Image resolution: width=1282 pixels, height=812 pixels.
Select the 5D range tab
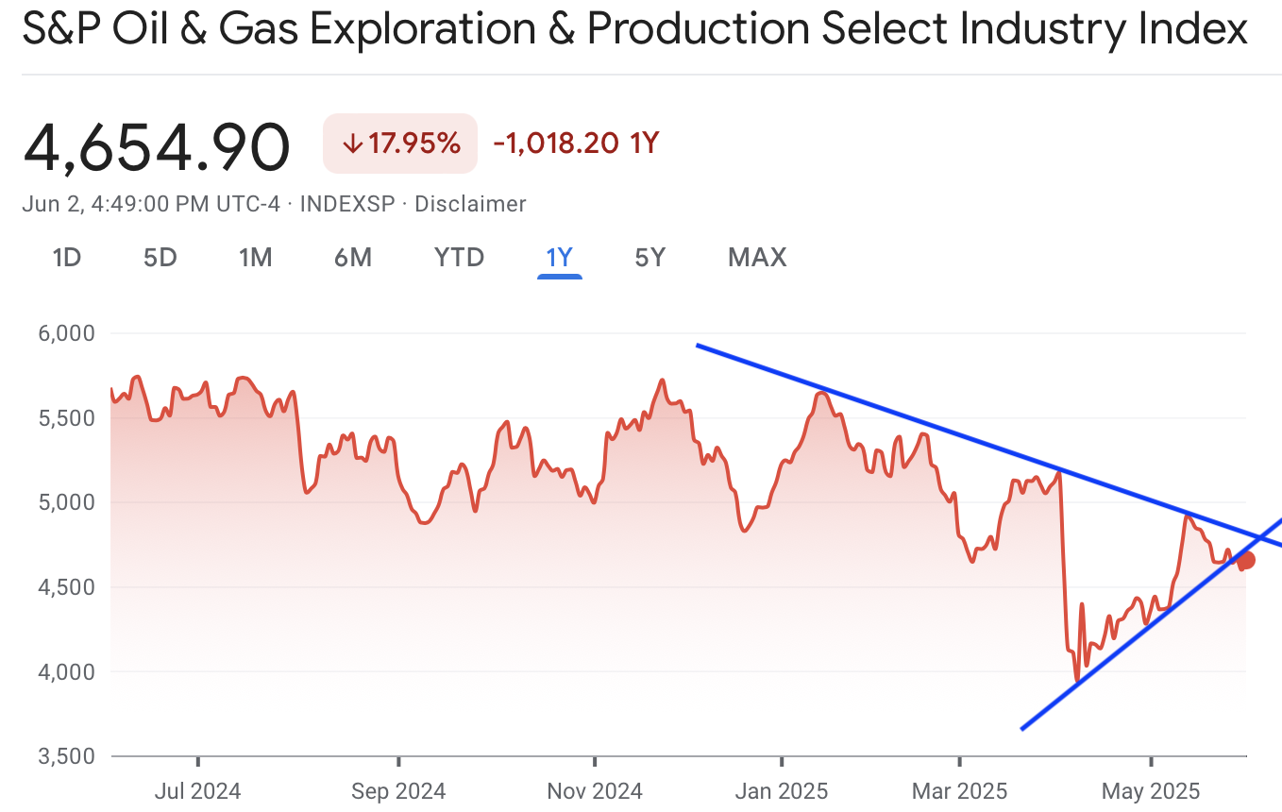tap(160, 257)
